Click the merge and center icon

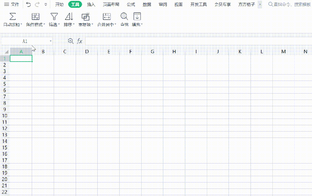point(107,16)
